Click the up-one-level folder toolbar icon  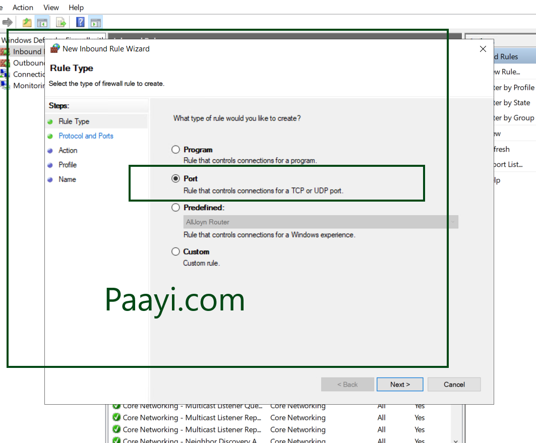[27, 23]
